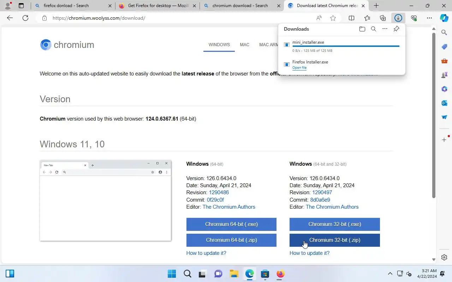The height and width of the screenshot is (282, 452).
Task: Open 'How to update it?' under 64-bit
Action: (206, 253)
